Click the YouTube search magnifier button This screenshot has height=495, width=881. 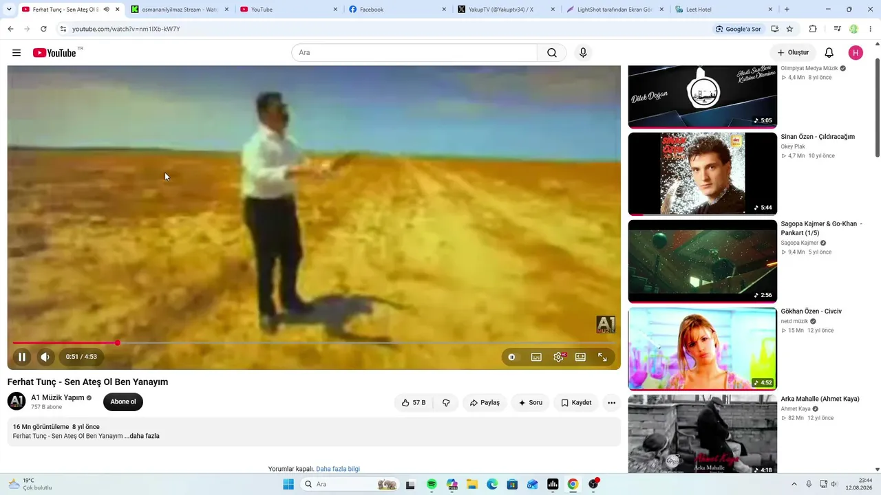[x=552, y=53]
